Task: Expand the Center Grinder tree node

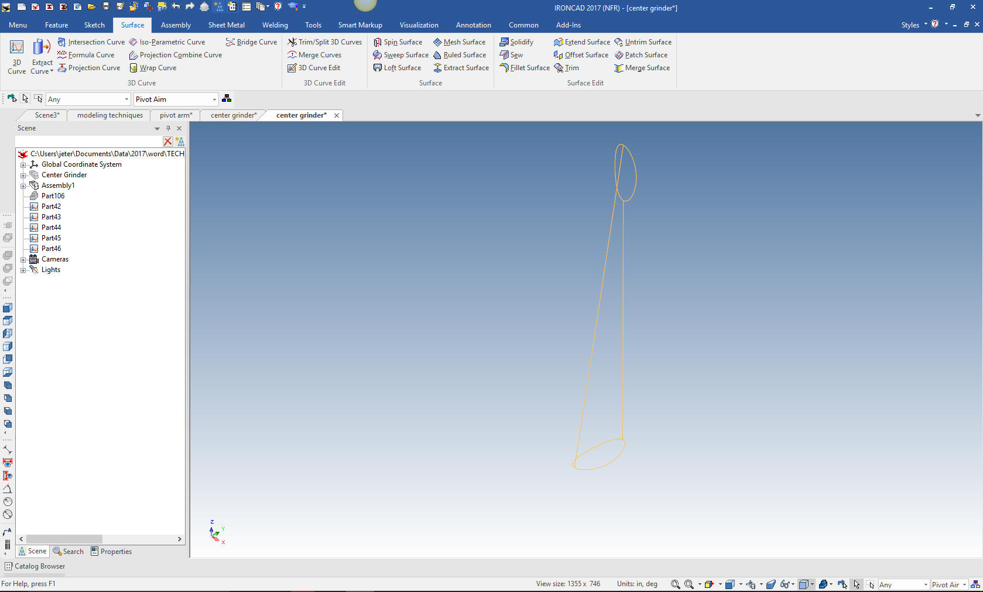Action: click(x=23, y=175)
